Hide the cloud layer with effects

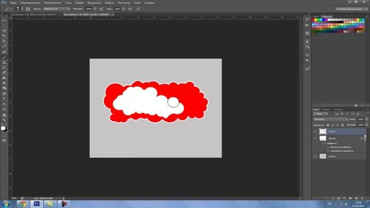[x=315, y=138]
